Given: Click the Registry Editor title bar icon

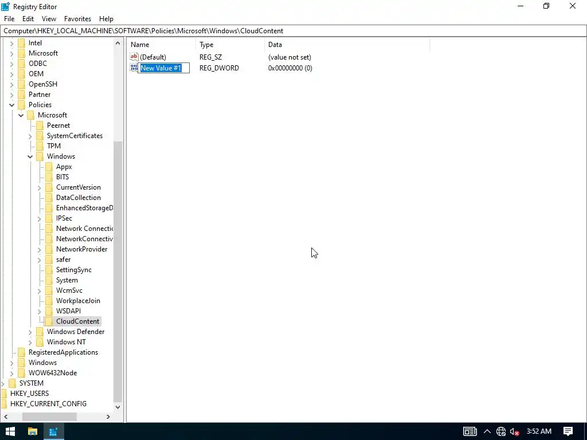Looking at the screenshot, I should pyautogui.click(x=6, y=6).
